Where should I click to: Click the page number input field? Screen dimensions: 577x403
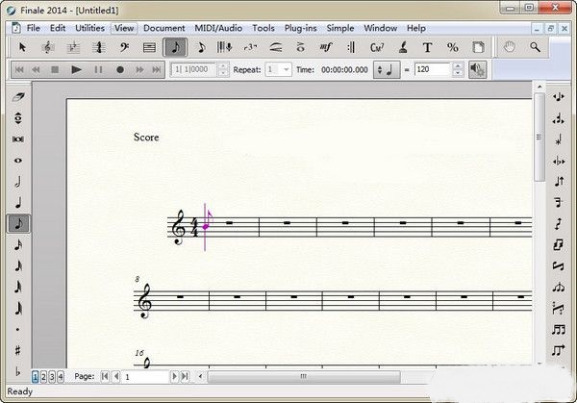(x=144, y=377)
